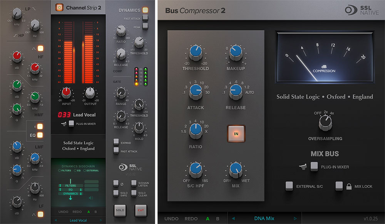Click the speaker icon in Dynamics Sidechain display
The height and width of the screenshot is (224, 385).
[x=91, y=198]
